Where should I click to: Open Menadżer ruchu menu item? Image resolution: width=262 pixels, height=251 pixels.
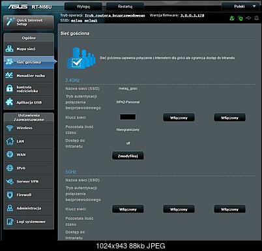[x=29, y=76]
